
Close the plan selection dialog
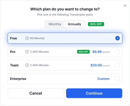(x=125, y=6)
